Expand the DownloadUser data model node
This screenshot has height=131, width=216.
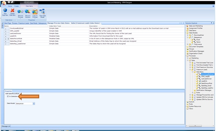pos(187,35)
